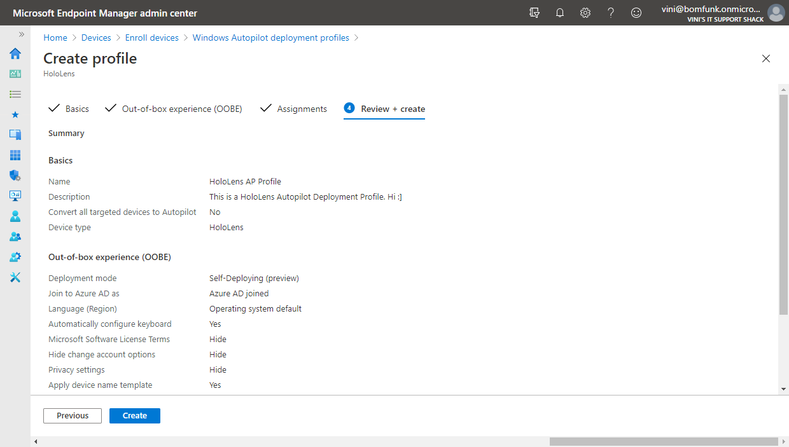Open the Favorites star icon

[15, 114]
